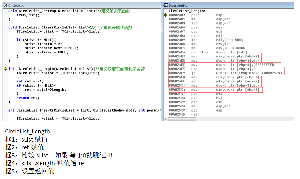The image size is (300, 179).
Task: Click the note line 框4 sList->length 赋值给 ret
Action: [x=46, y=163]
